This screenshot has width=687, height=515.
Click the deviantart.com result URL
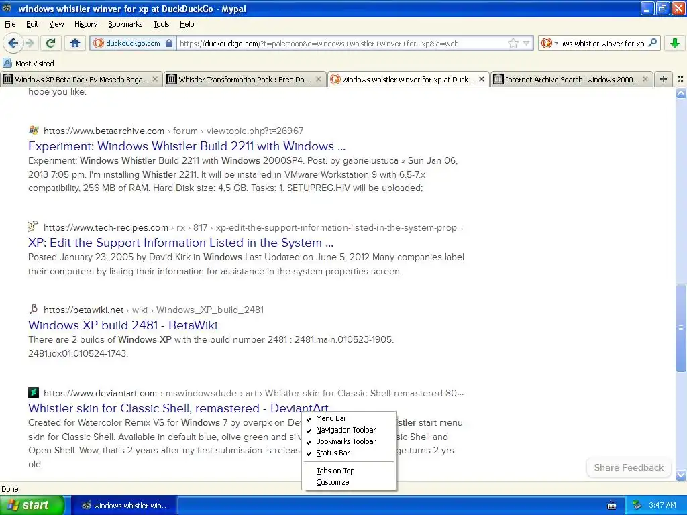point(253,393)
